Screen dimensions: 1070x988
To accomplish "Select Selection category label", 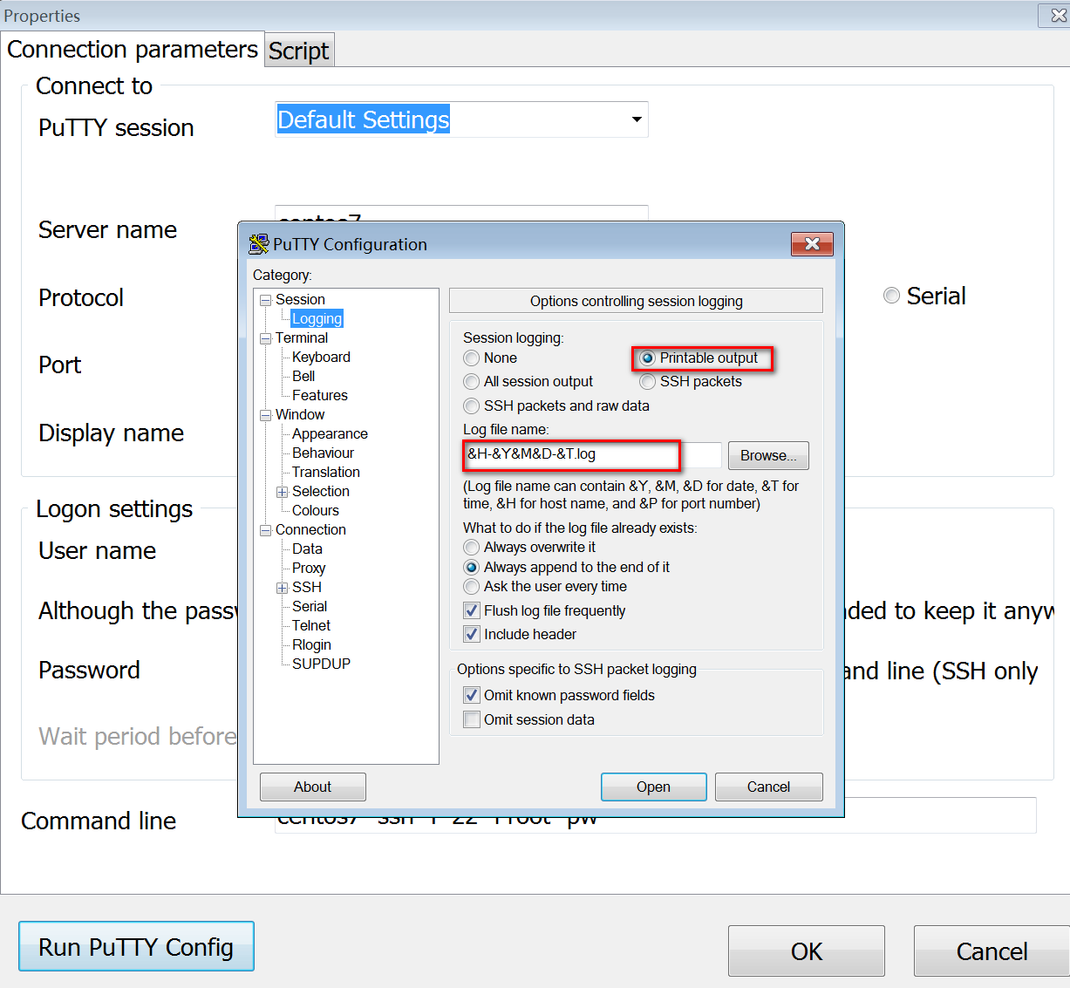I will coord(321,492).
